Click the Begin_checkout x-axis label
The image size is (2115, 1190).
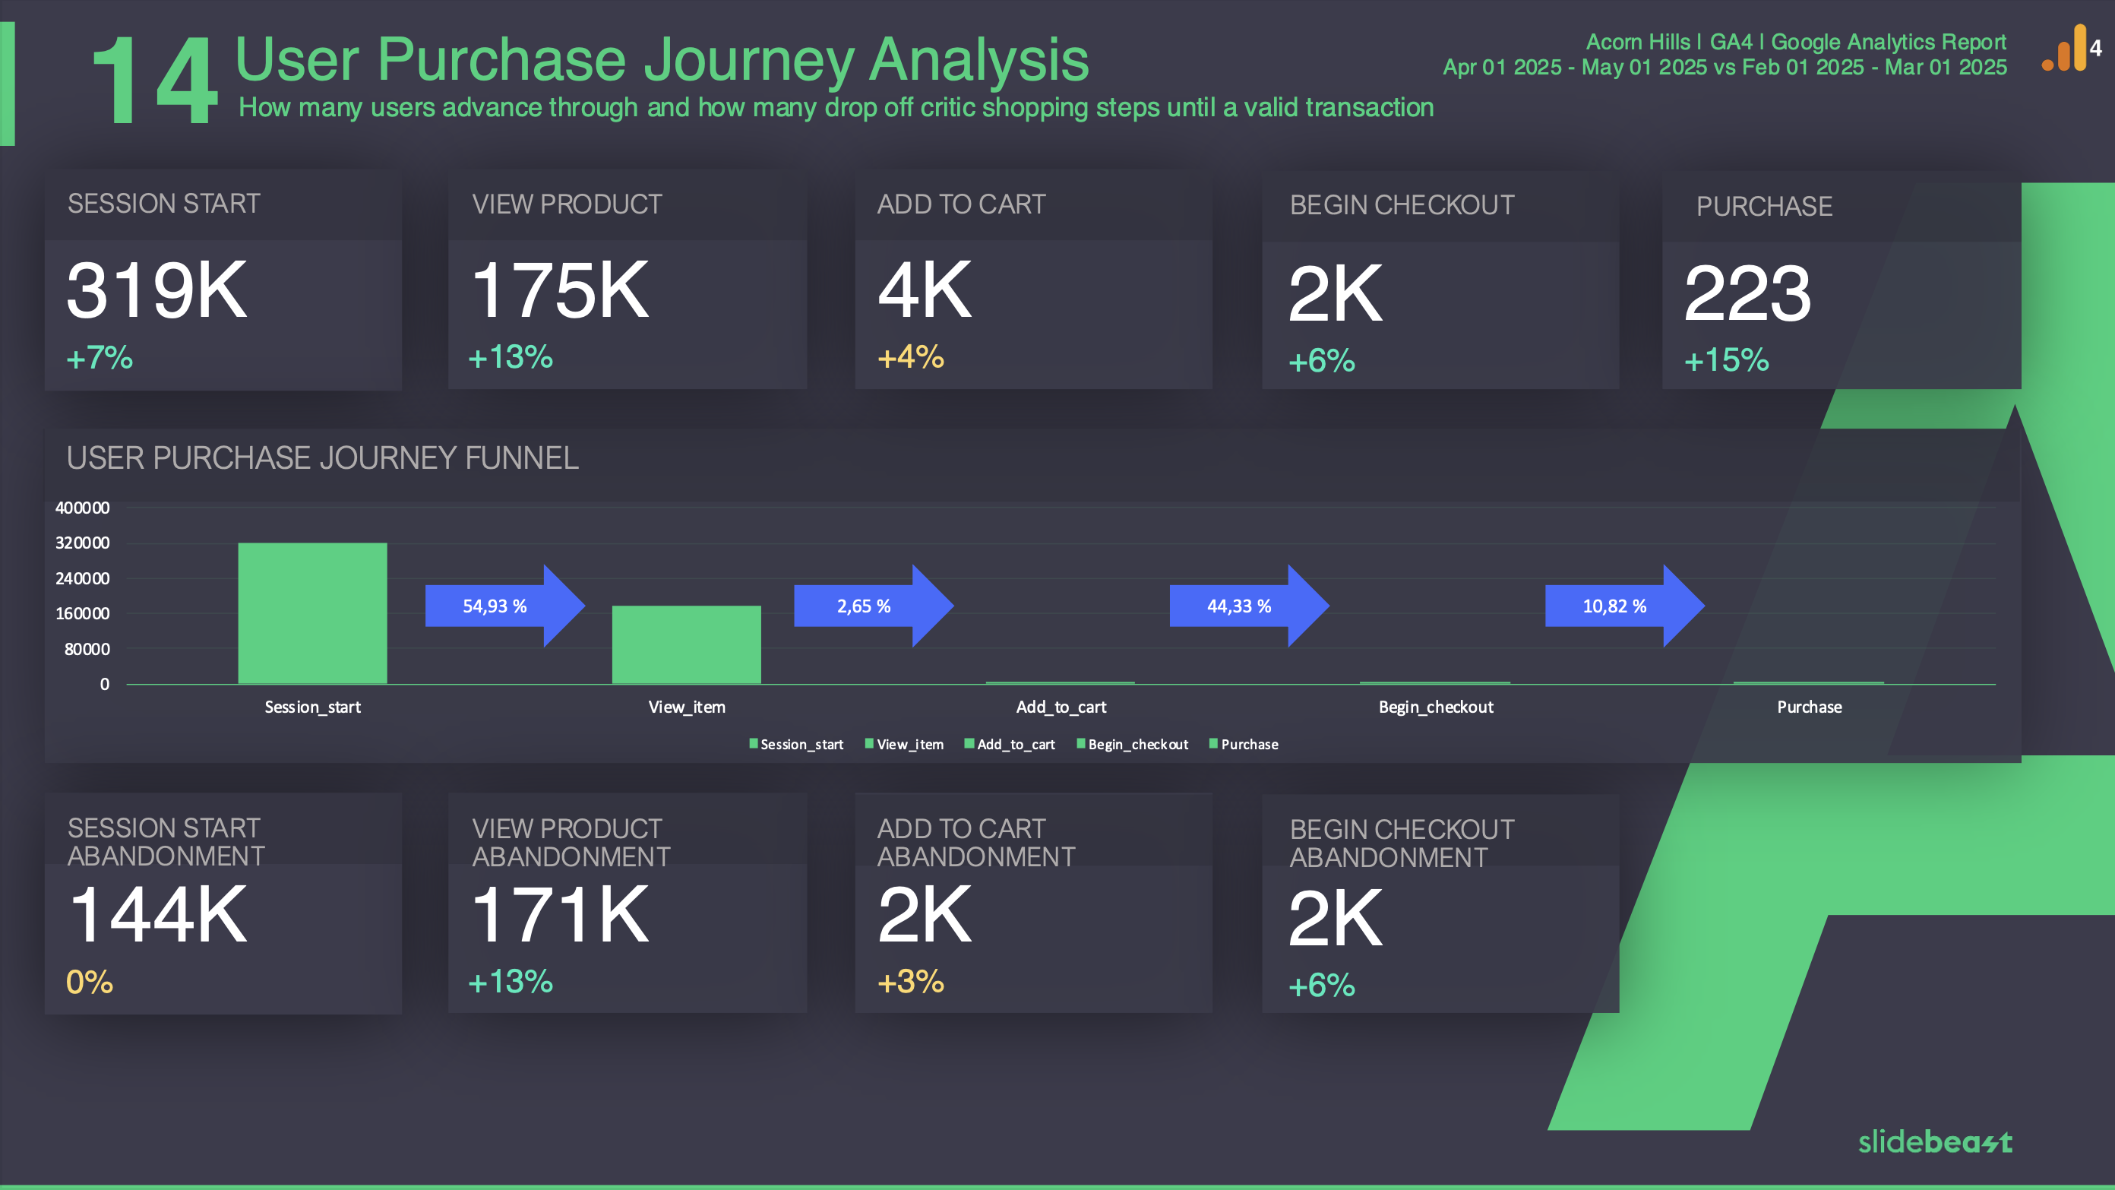pyautogui.click(x=1436, y=707)
